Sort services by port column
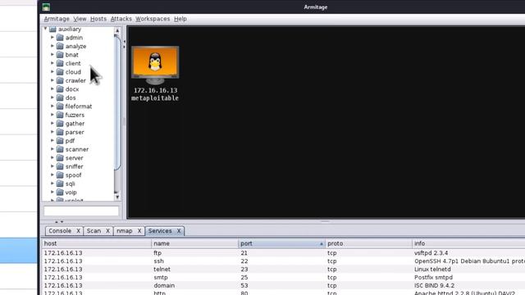 click(281, 243)
